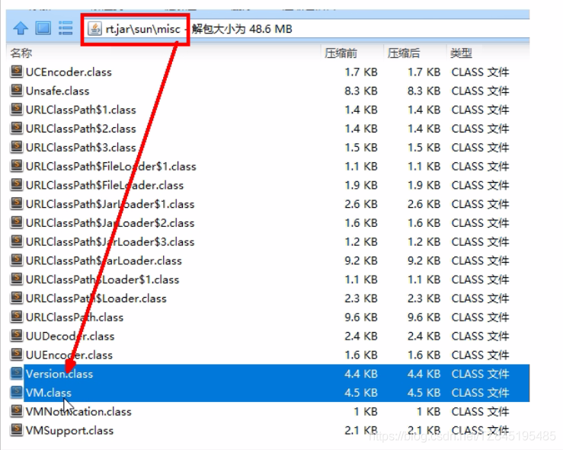Select the URLClassPath$Loader$1.class file name
Screen dimensions: 563x450
(x=102, y=279)
